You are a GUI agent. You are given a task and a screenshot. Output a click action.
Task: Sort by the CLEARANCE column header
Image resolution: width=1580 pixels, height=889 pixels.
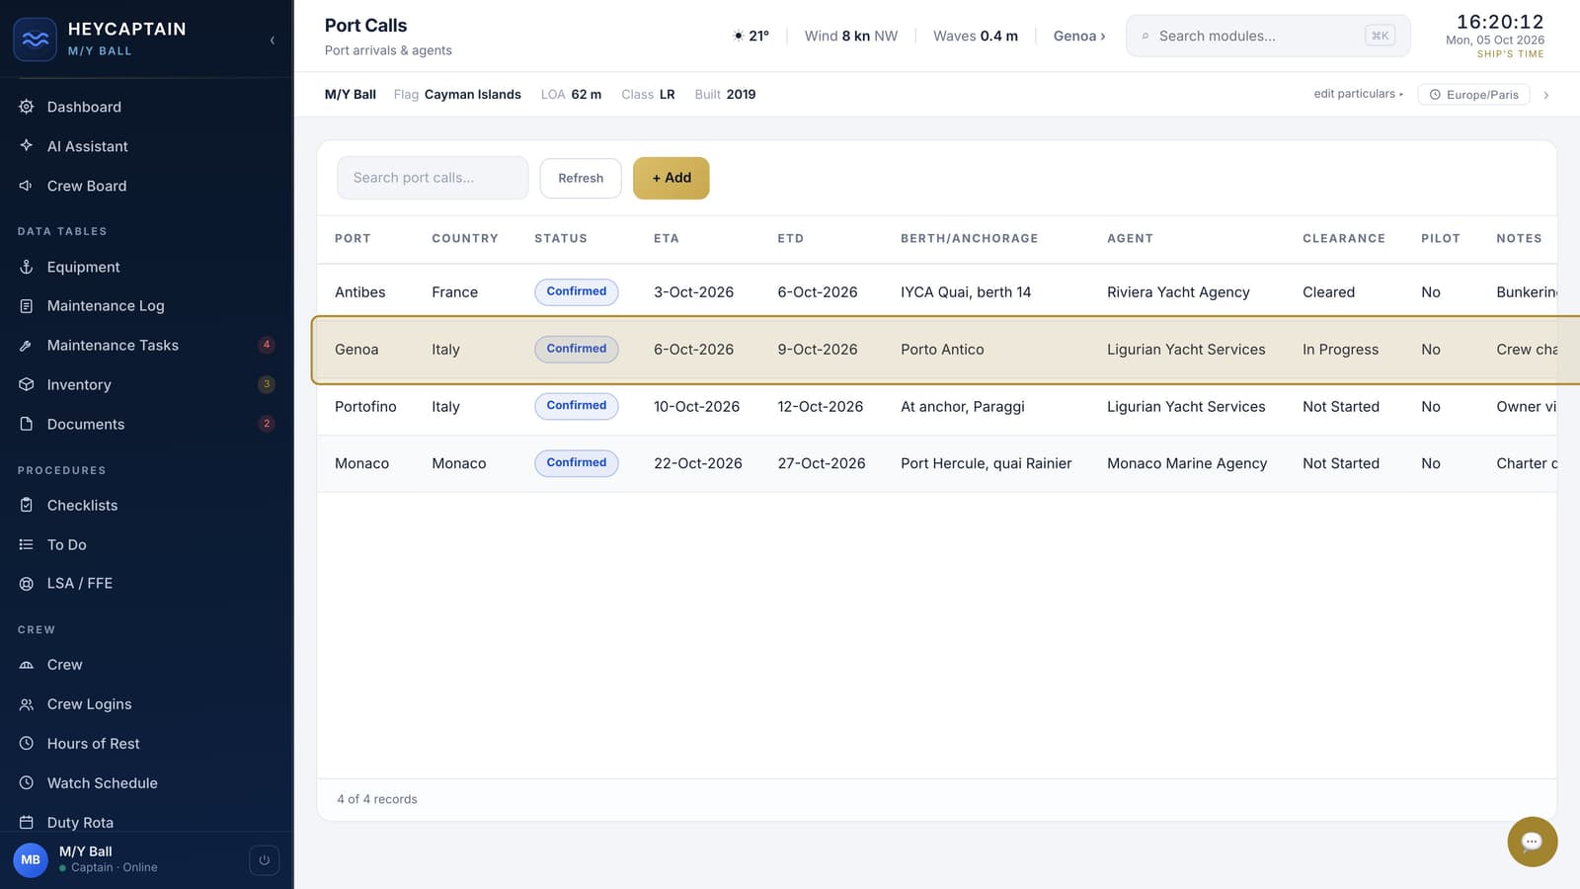click(x=1344, y=238)
